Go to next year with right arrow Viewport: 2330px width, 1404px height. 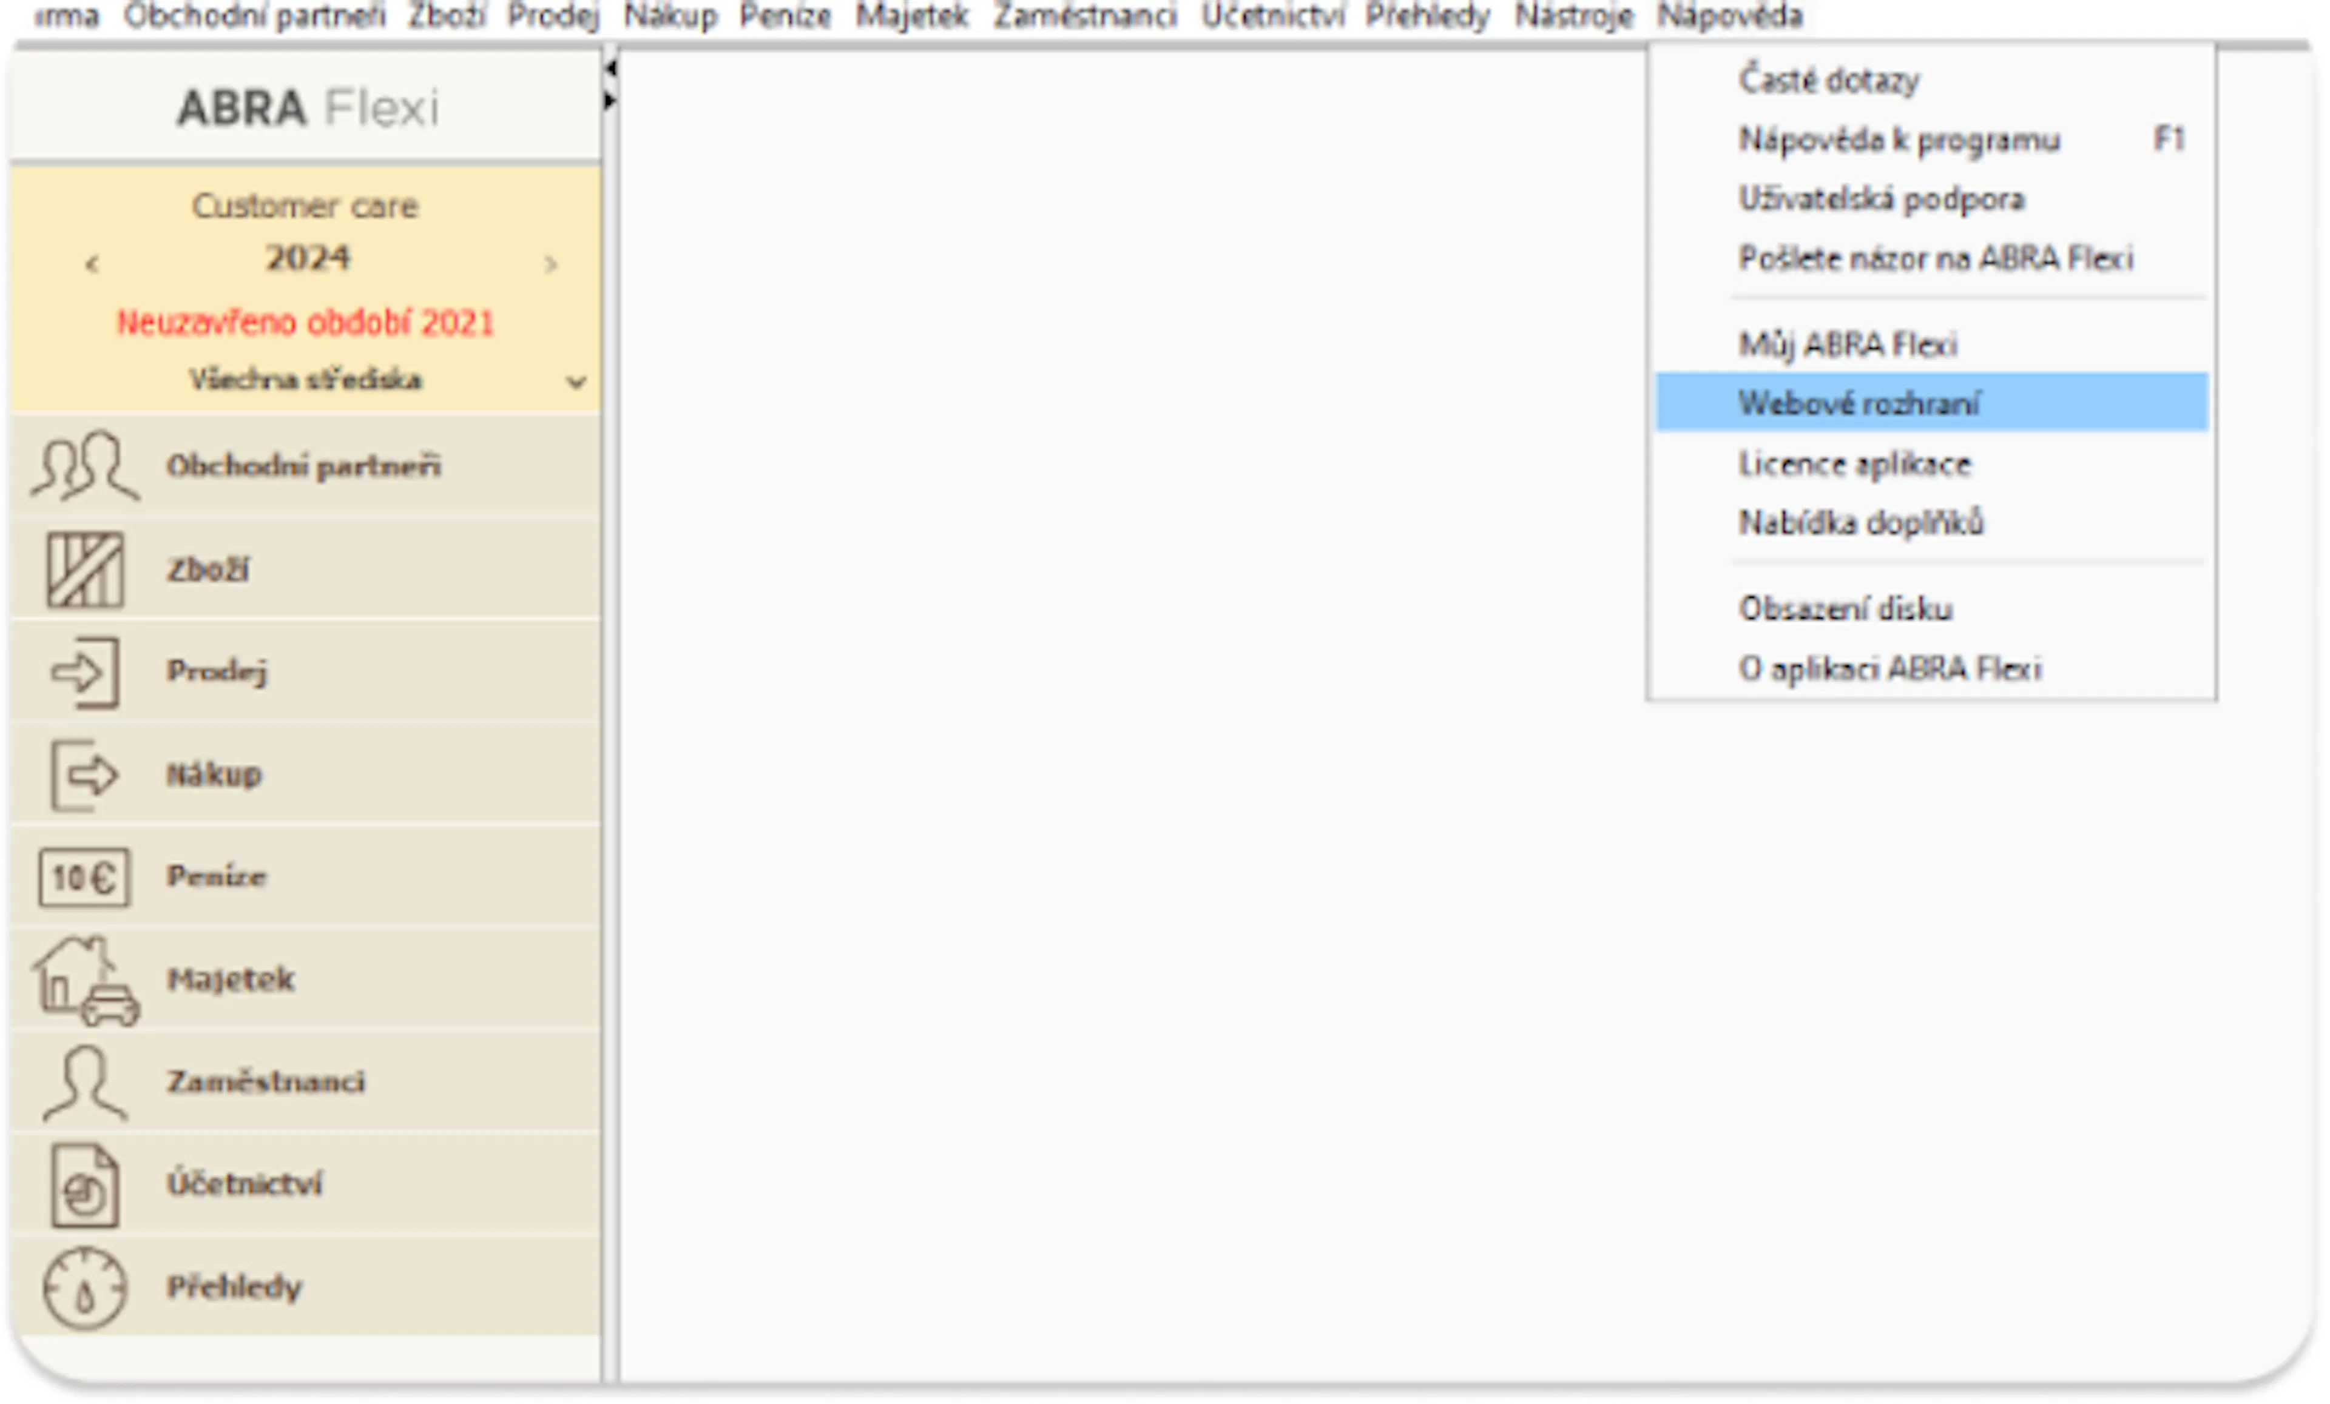point(552,264)
